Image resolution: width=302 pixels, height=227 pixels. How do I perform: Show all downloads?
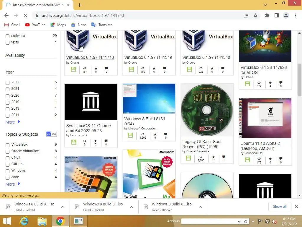(x=280, y=207)
